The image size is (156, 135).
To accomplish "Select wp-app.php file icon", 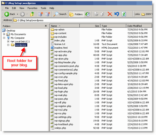I will (52, 55).
